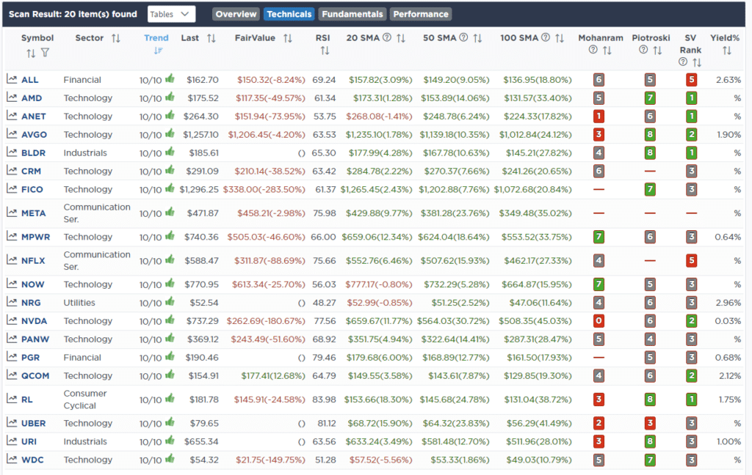752x475 pixels.
Task: Click the Consumer Cyclical sector cell for RL
Action: [x=85, y=399]
